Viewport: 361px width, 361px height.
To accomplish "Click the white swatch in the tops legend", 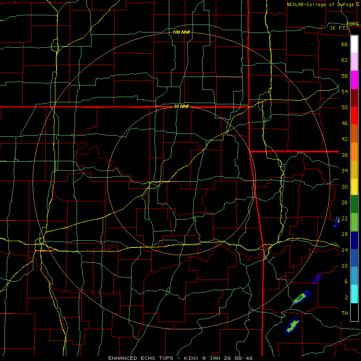I will [x=354, y=44].
